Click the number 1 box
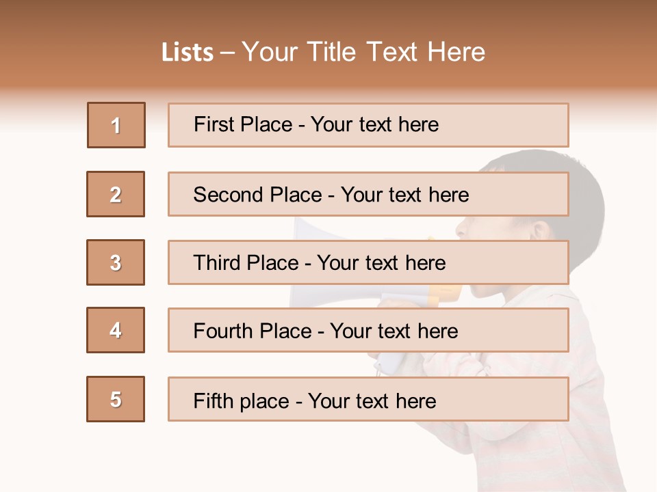657x492 pixels. [x=116, y=125]
